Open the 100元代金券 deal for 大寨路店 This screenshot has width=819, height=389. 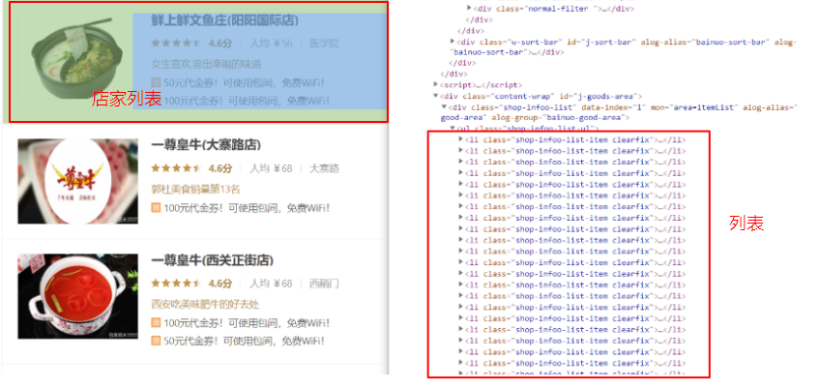pyautogui.click(x=248, y=208)
